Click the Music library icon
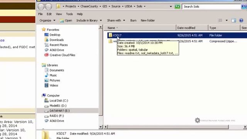The height and width of the screenshot is (139, 247). tap(46, 75)
